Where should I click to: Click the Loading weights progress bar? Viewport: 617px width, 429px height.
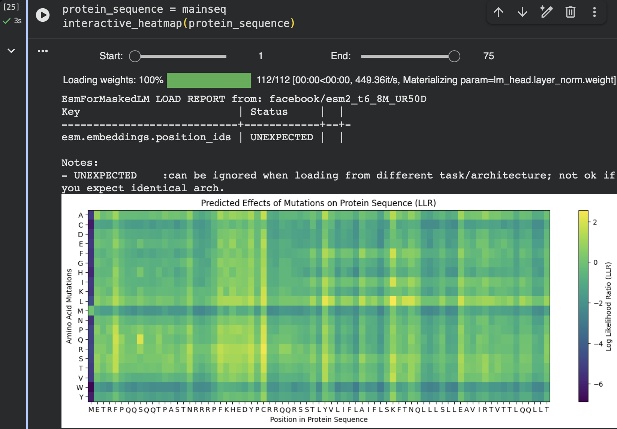point(209,80)
